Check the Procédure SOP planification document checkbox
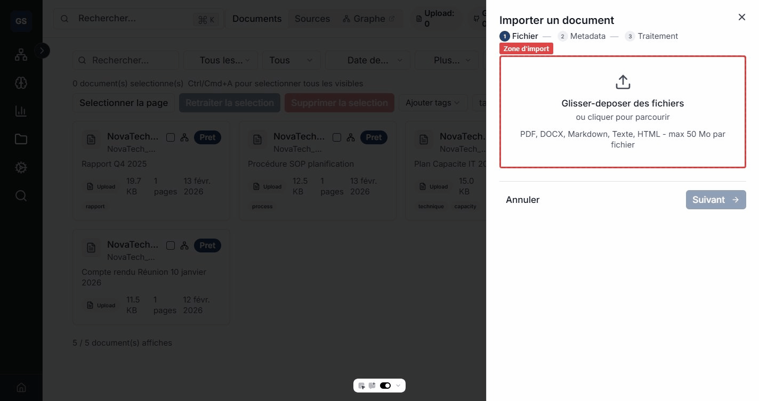 (337, 137)
